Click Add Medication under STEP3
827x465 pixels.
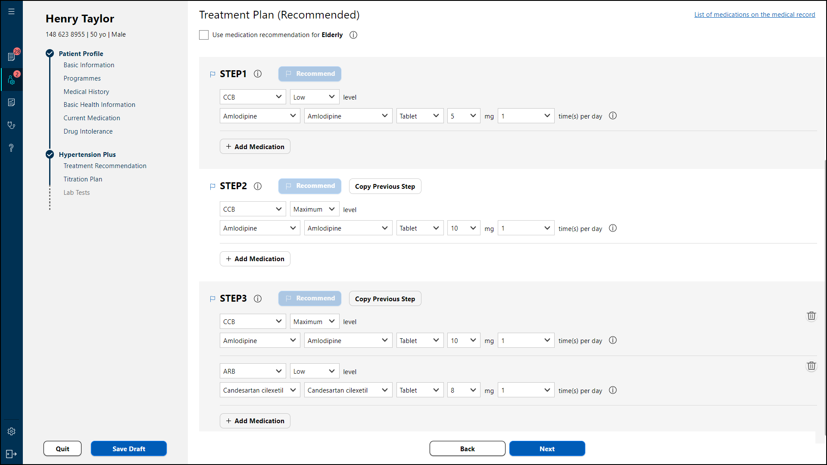255,421
